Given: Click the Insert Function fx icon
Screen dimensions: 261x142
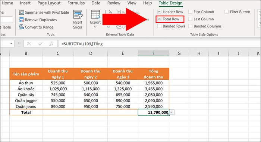Looking at the screenshot, I should (51, 44).
